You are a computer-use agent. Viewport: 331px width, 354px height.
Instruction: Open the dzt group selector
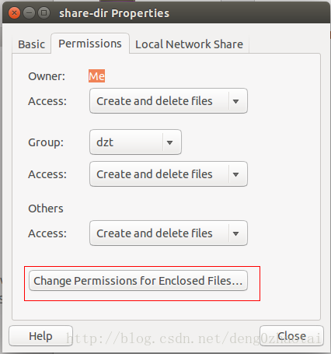[x=135, y=142]
